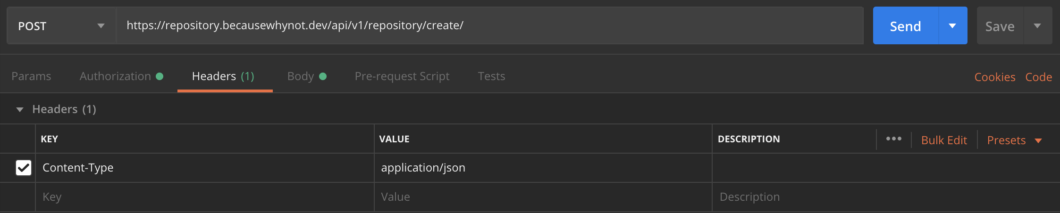This screenshot has height=213, width=1060.
Task: Open the Tests tab
Action: pyautogui.click(x=491, y=76)
